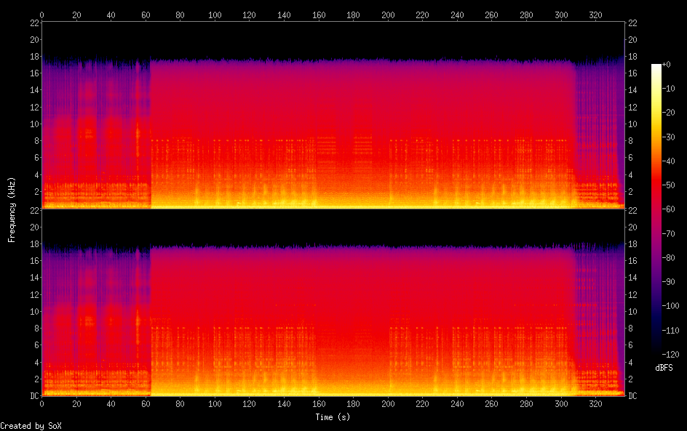687x431 pixels.
Task: Click the 'dBFS' label under the color bar
Action: 664,368
